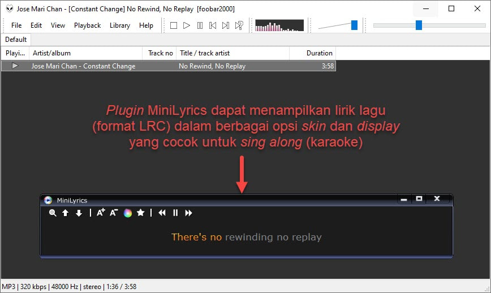Click the status bar playback info text

(x=69, y=287)
